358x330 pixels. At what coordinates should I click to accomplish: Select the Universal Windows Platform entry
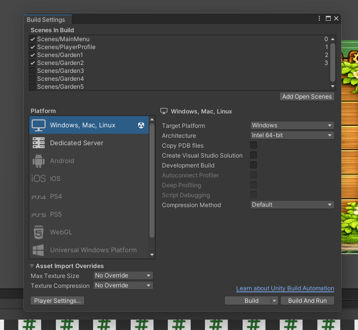click(x=89, y=250)
